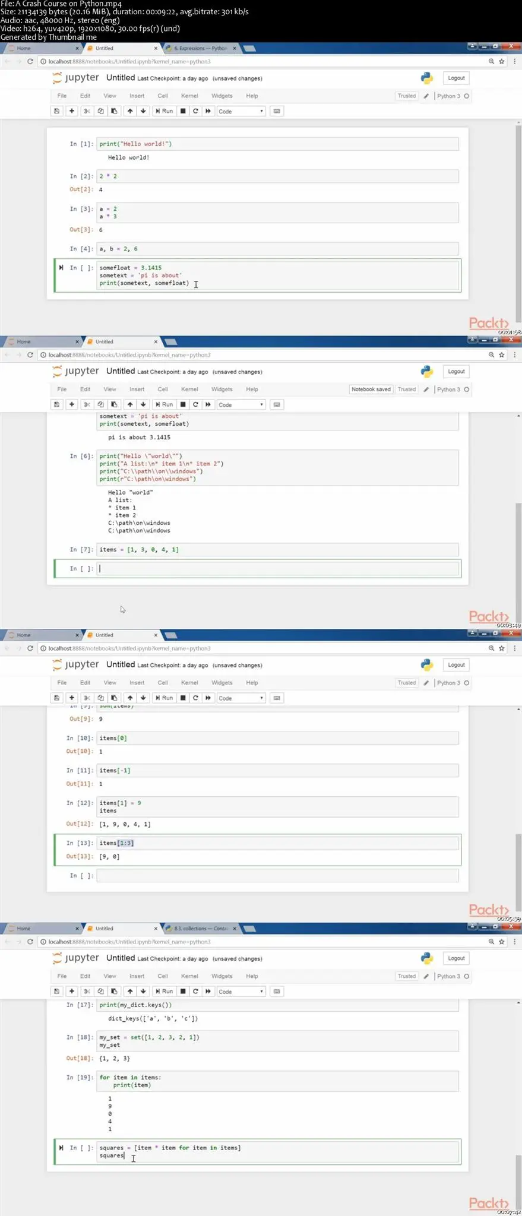The height and width of the screenshot is (1216, 522).
Task: Click the copy cells icon in bottom frame toolbar
Action: click(x=100, y=991)
